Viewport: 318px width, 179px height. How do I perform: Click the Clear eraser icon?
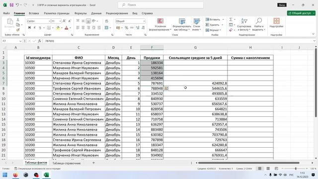231,30
